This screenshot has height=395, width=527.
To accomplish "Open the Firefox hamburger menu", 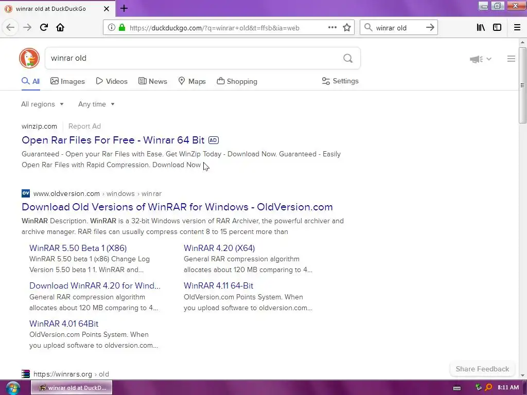I will (517, 28).
